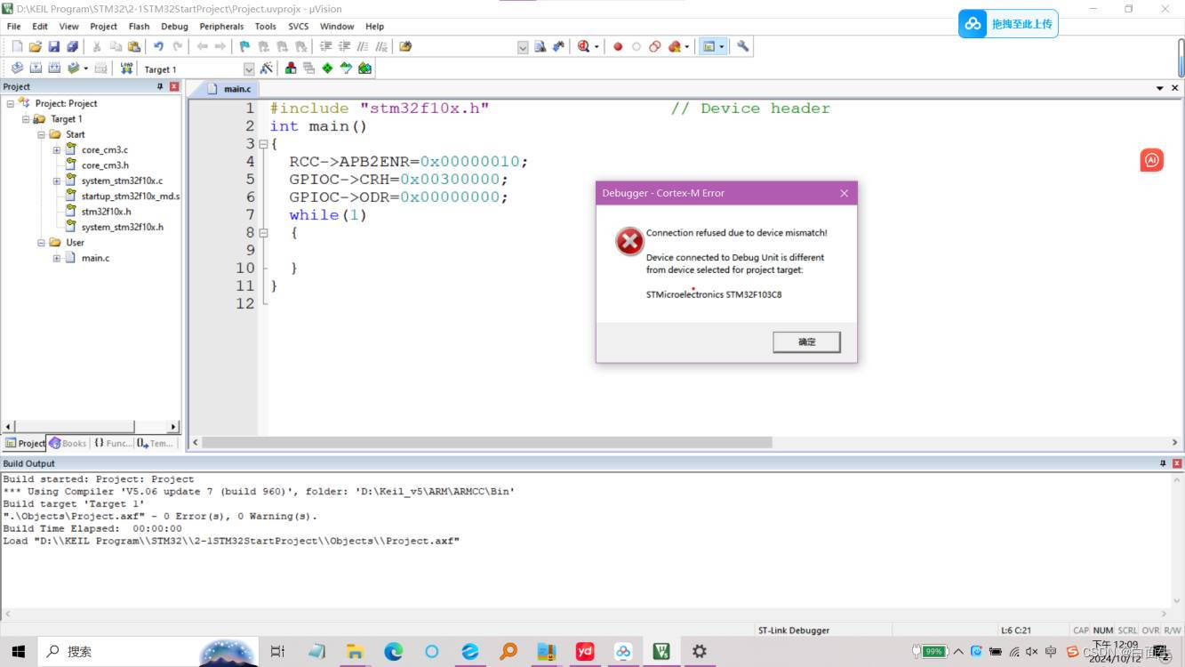Image resolution: width=1185 pixels, height=667 pixels.
Task: Insert breakpoint using the red dot icon
Action: [x=618, y=46]
